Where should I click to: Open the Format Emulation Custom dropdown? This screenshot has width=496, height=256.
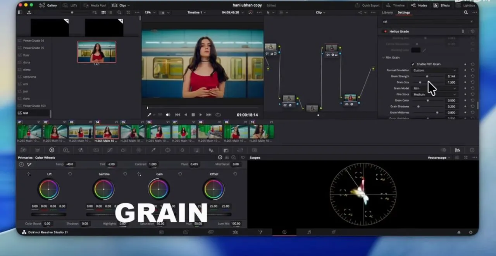tap(434, 70)
